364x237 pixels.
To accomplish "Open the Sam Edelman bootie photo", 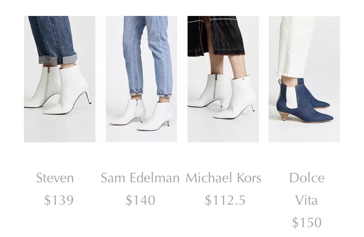I will tap(141, 79).
